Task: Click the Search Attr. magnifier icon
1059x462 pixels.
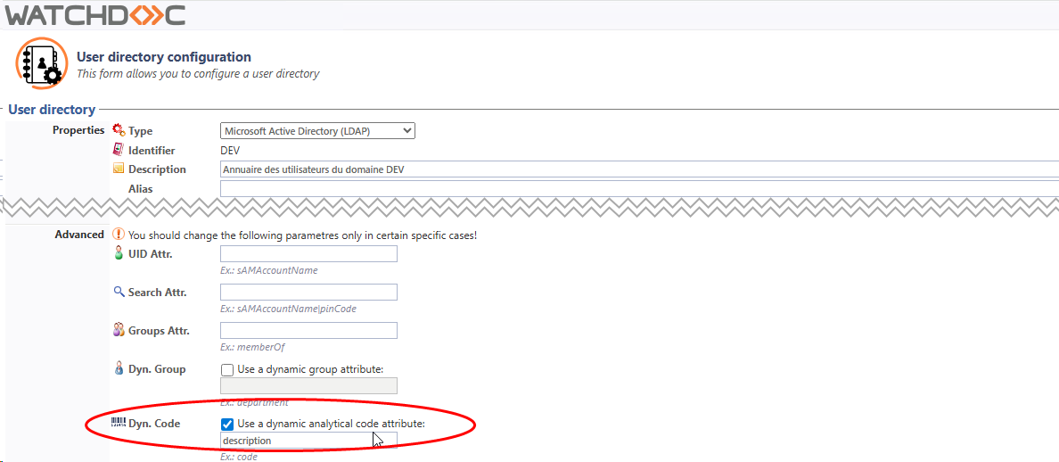Action: (x=119, y=292)
